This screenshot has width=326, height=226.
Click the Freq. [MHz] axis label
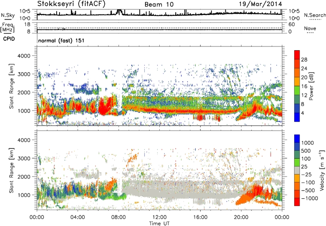click(7, 27)
